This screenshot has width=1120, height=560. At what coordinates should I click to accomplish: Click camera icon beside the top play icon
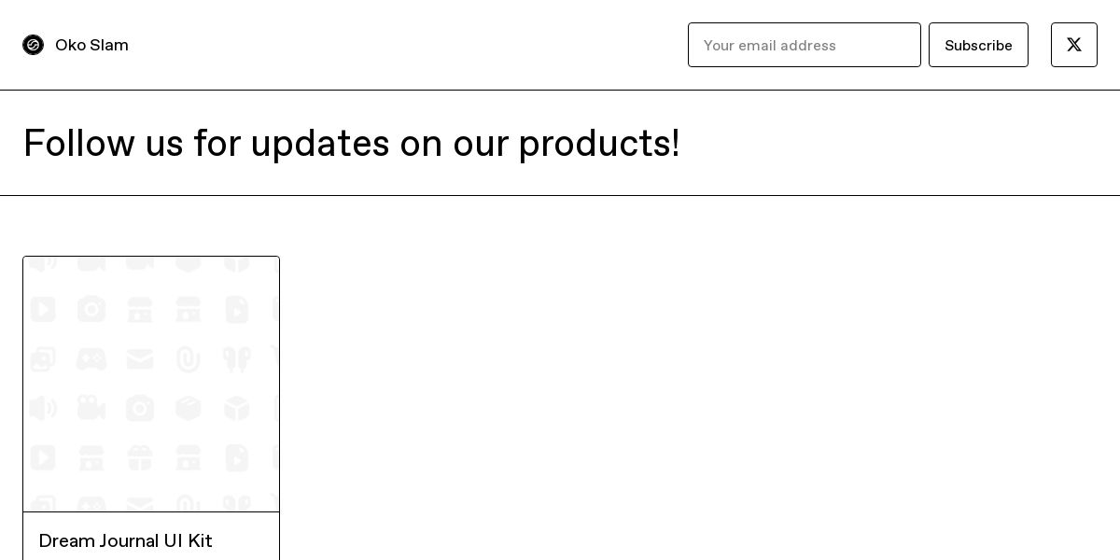[x=91, y=309]
